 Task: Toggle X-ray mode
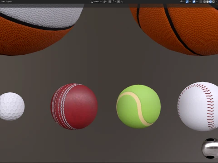pos(201,2)
